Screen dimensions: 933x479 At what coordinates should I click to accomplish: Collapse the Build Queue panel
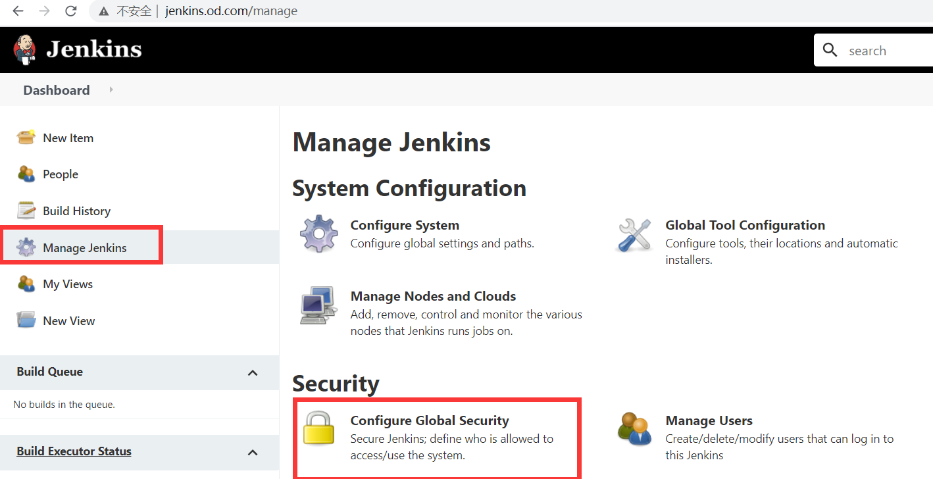[253, 373]
